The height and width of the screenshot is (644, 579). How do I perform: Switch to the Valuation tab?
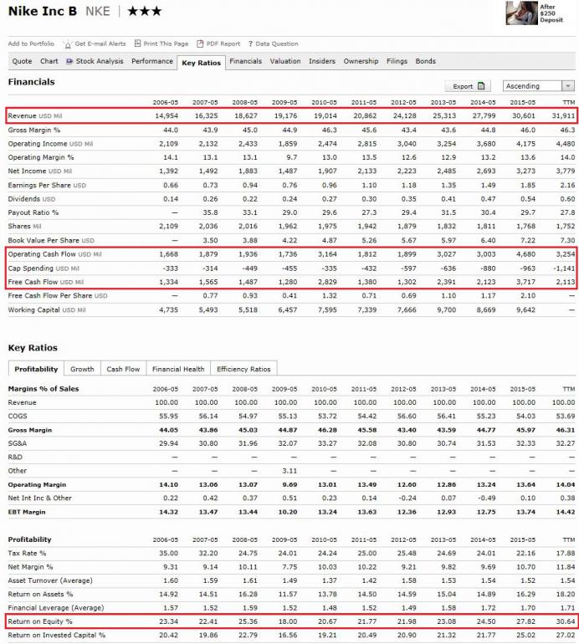[285, 61]
